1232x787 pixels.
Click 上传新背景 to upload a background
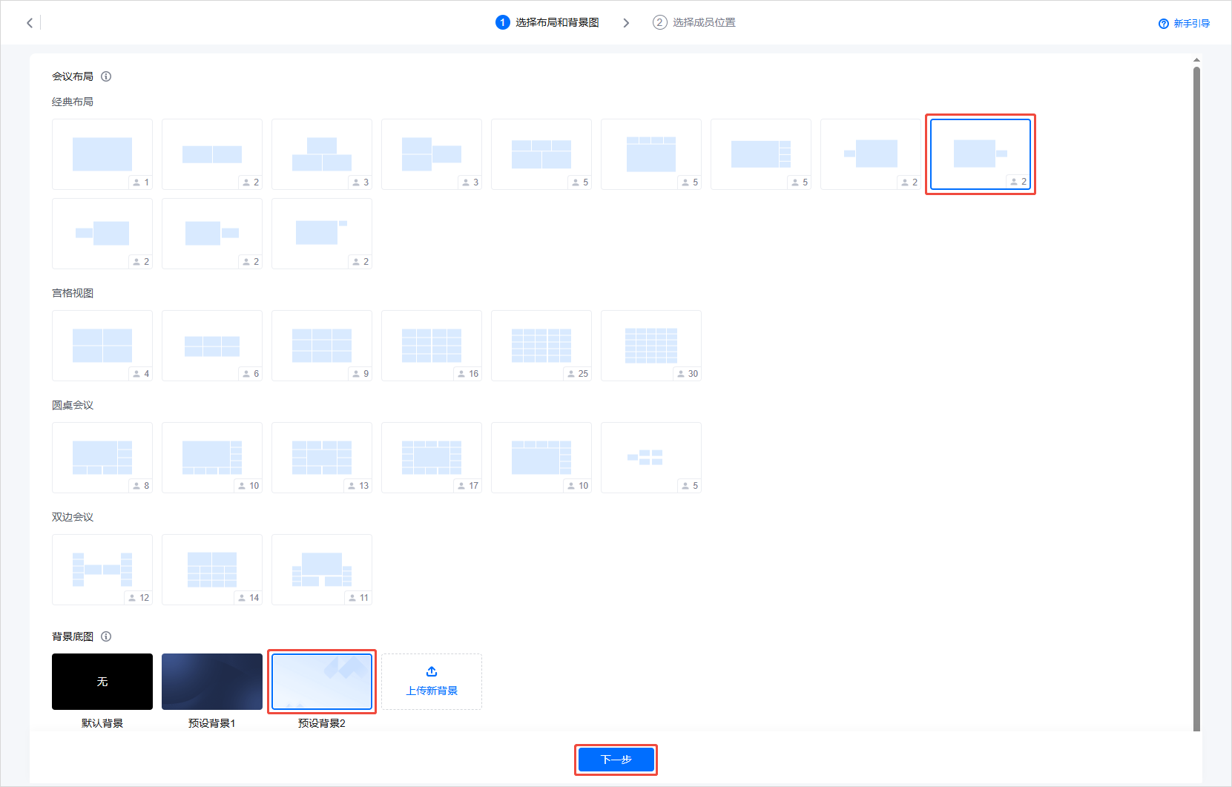point(432,682)
